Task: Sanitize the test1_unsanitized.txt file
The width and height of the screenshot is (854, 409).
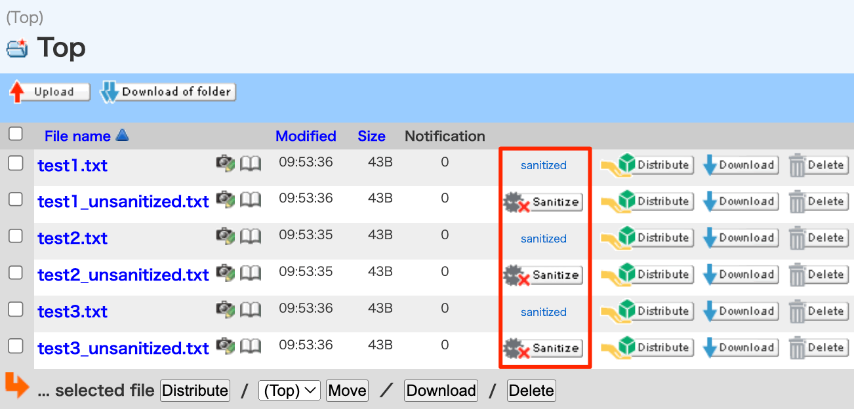Action: click(x=543, y=202)
